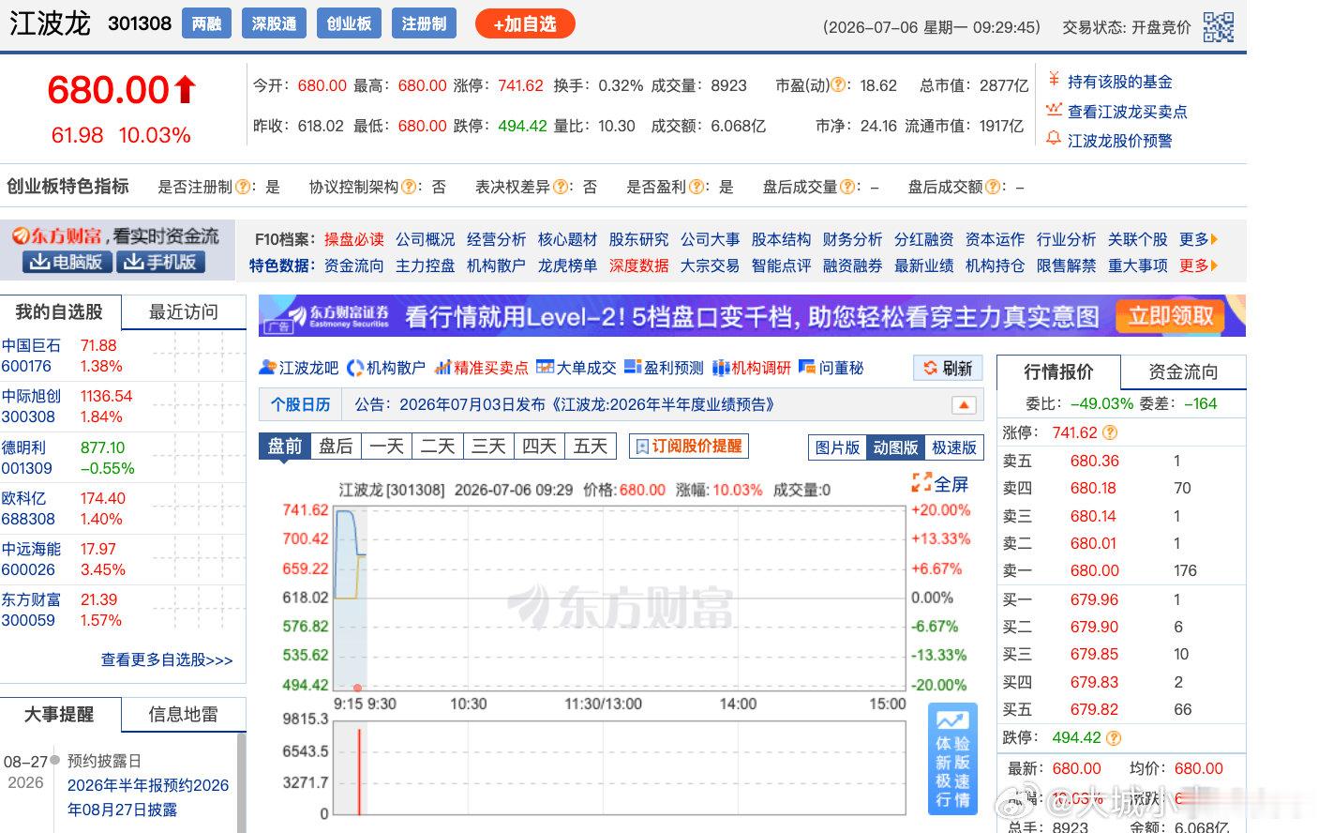The width and height of the screenshot is (1318, 833).
Task: Click the help icon beside 市盈(动)
Action: [839, 85]
